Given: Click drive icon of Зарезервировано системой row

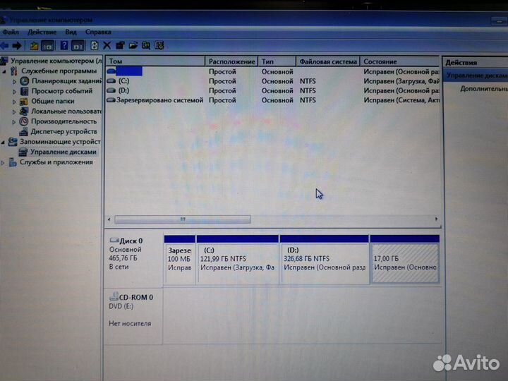Looking at the screenshot, I should 111,100.
